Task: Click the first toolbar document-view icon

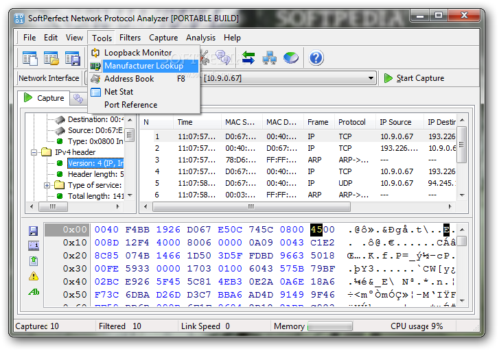Action: (30, 58)
